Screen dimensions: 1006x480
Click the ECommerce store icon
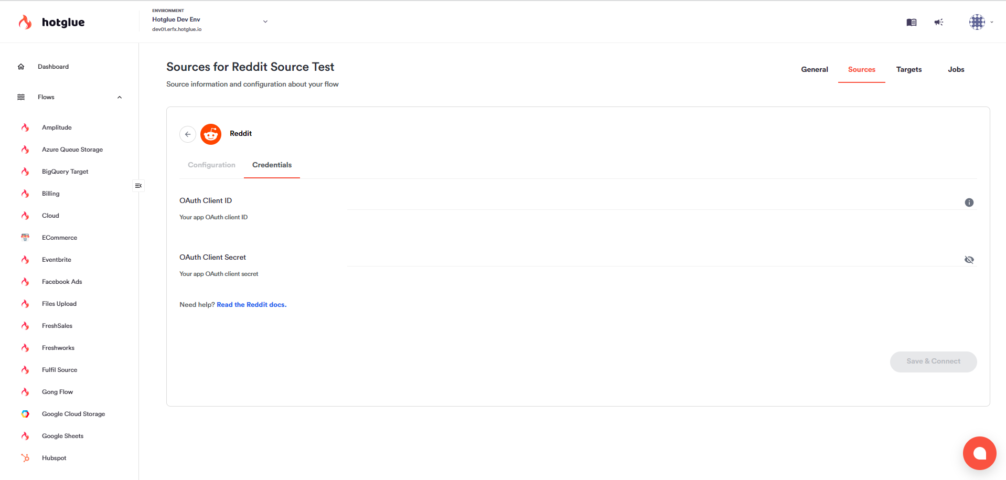pyautogui.click(x=25, y=238)
